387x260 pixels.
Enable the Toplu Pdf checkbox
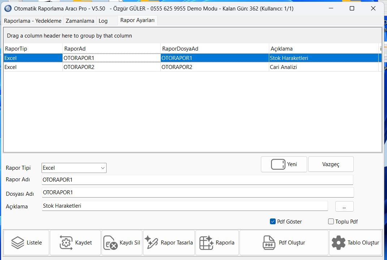(331, 221)
